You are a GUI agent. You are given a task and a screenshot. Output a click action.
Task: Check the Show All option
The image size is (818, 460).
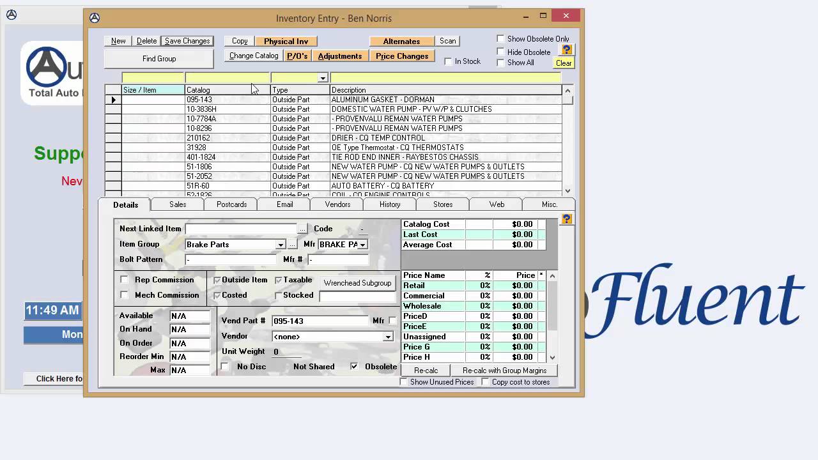click(500, 63)
